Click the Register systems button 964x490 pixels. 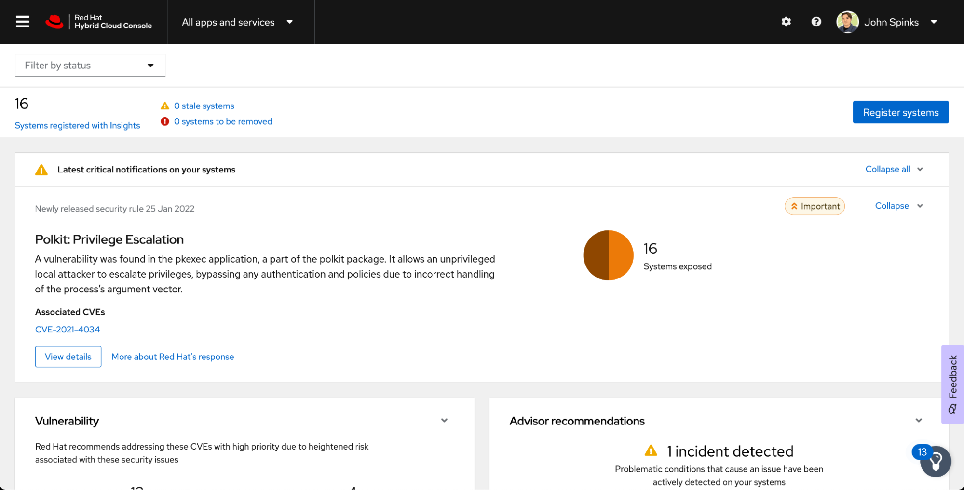click(900, 112)
